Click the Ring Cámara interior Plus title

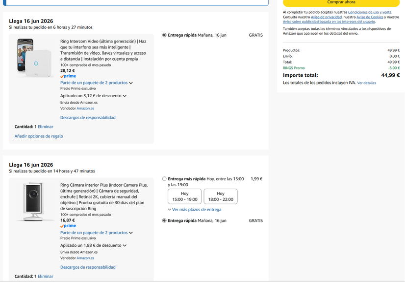pos(104,197)
